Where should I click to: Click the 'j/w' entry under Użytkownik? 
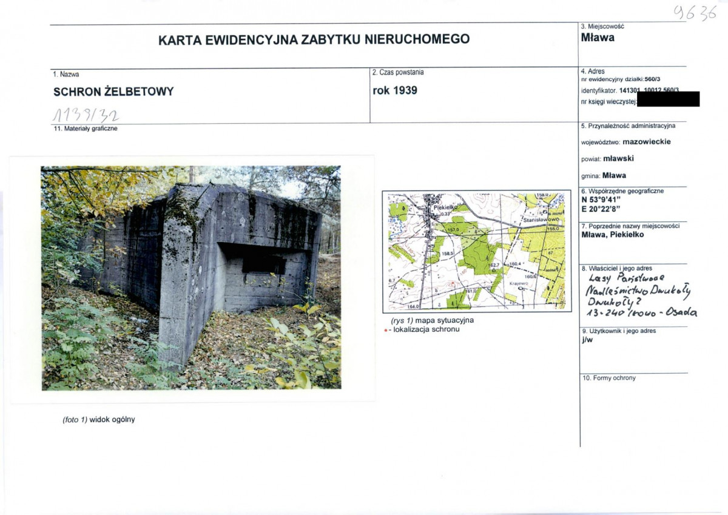(586, 340)
